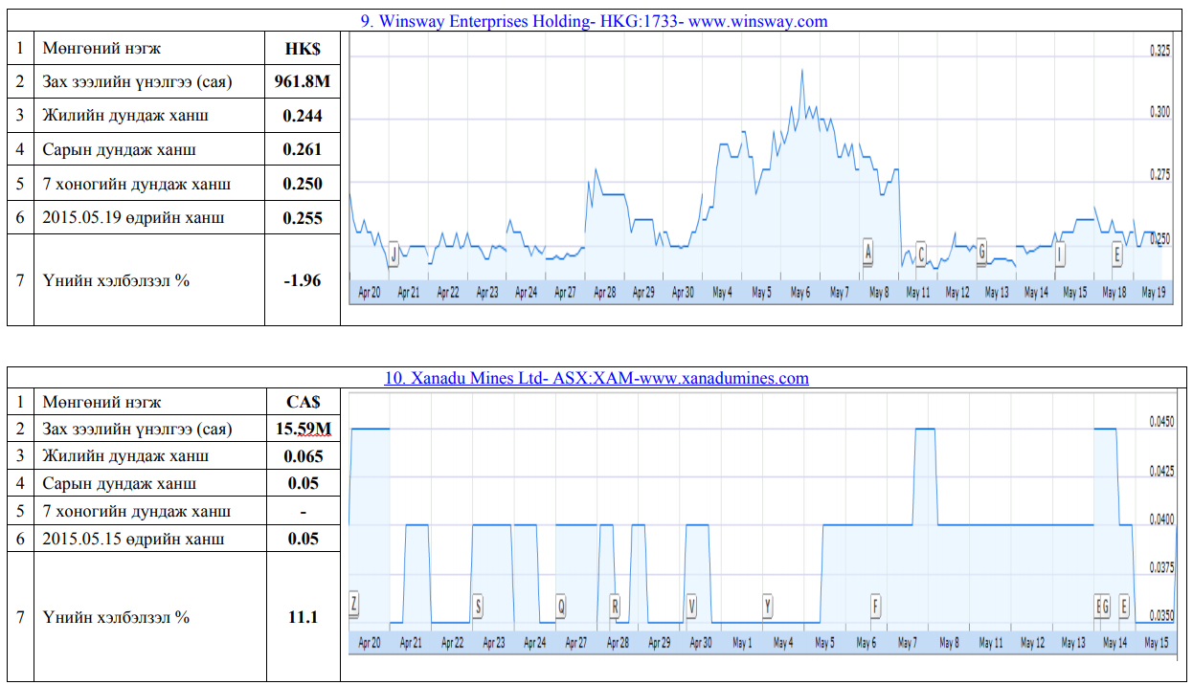Click news marker Z on Xanadu chart
The image size is (1193, 685).
click(x=353, y=605)
